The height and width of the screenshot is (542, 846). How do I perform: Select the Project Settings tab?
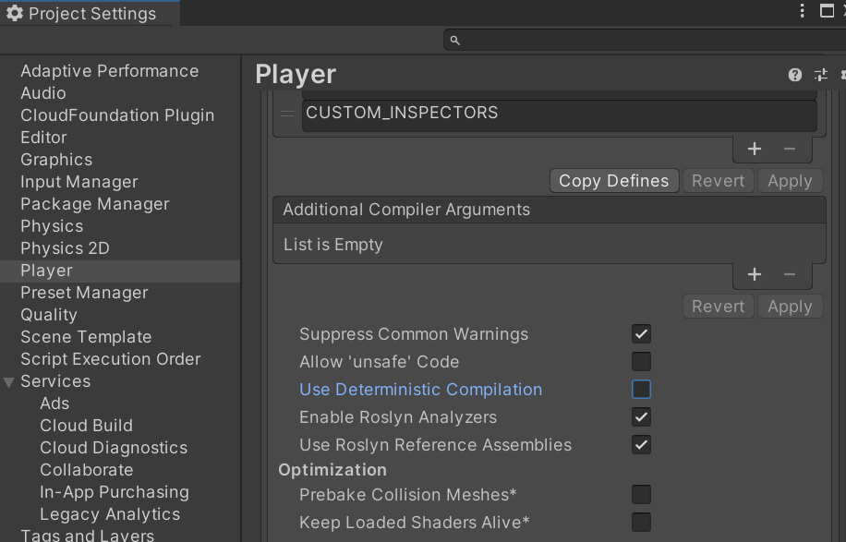click(x=82, y=14)
